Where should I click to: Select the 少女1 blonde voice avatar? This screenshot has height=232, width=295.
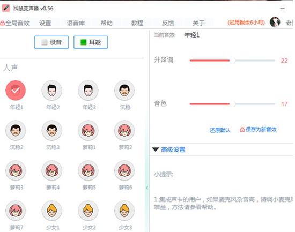52,211
